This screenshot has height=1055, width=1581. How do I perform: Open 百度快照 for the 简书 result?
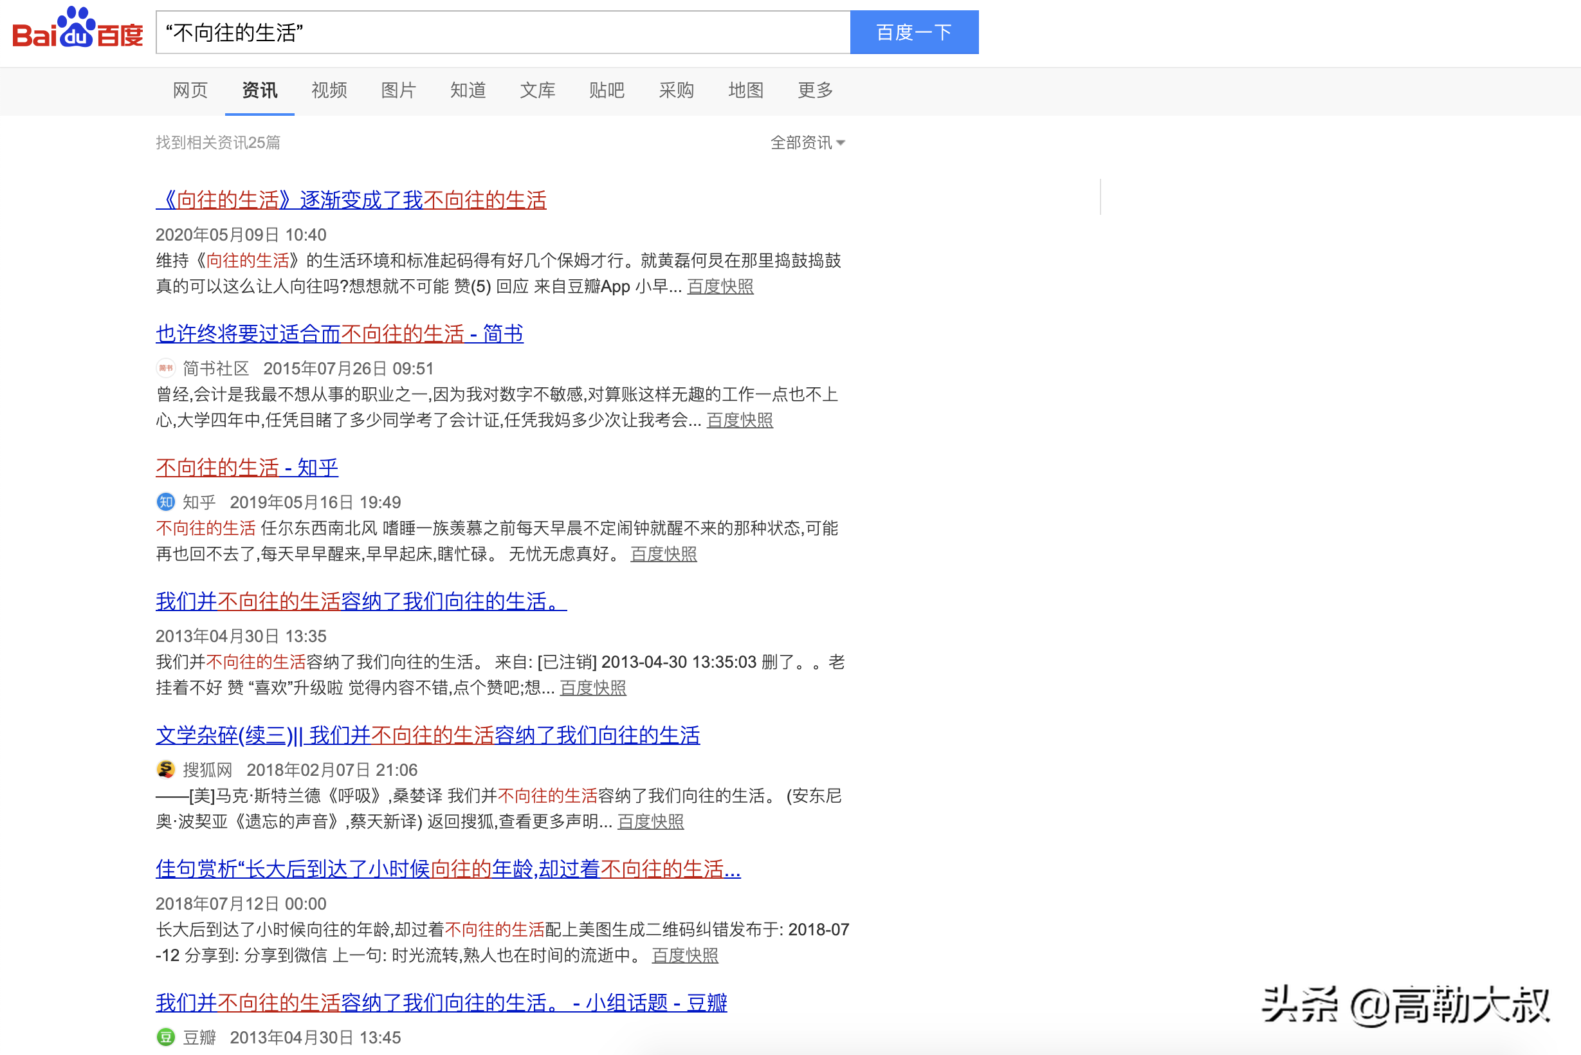click(740, 421)
